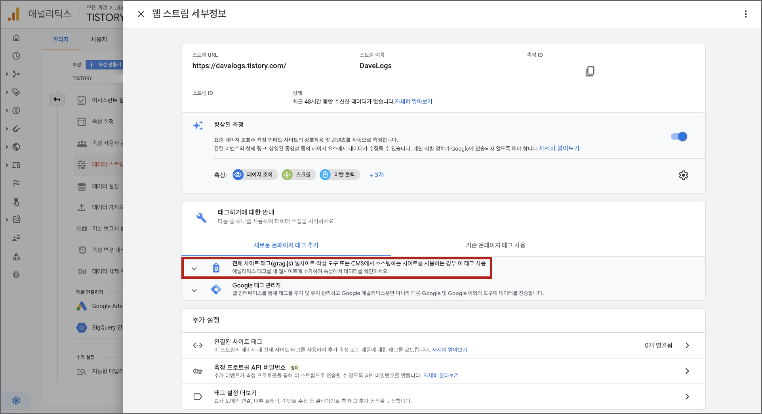Open the tag-shaped engagement icon in sidebar

coord(16,92)
